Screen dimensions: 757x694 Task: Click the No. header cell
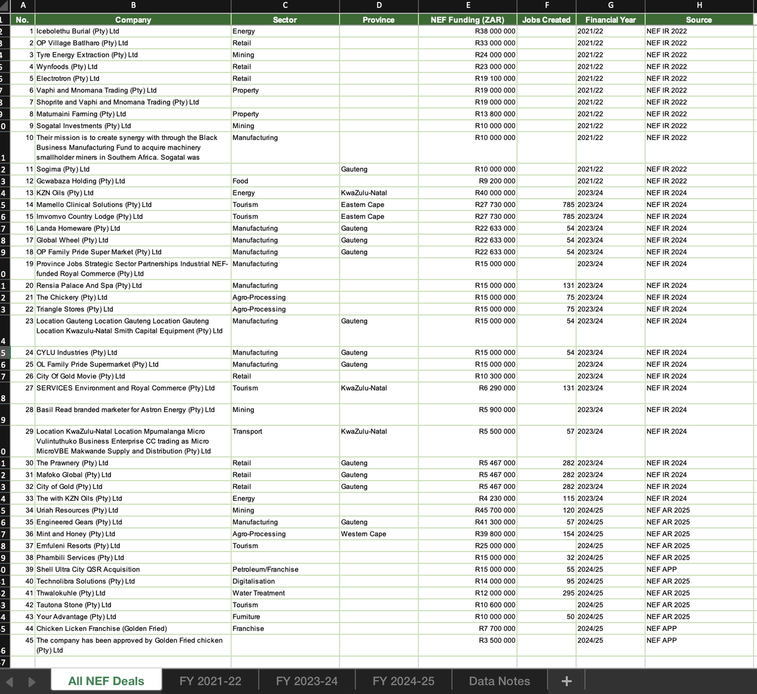pyautogui.click(x=23, y=20)
